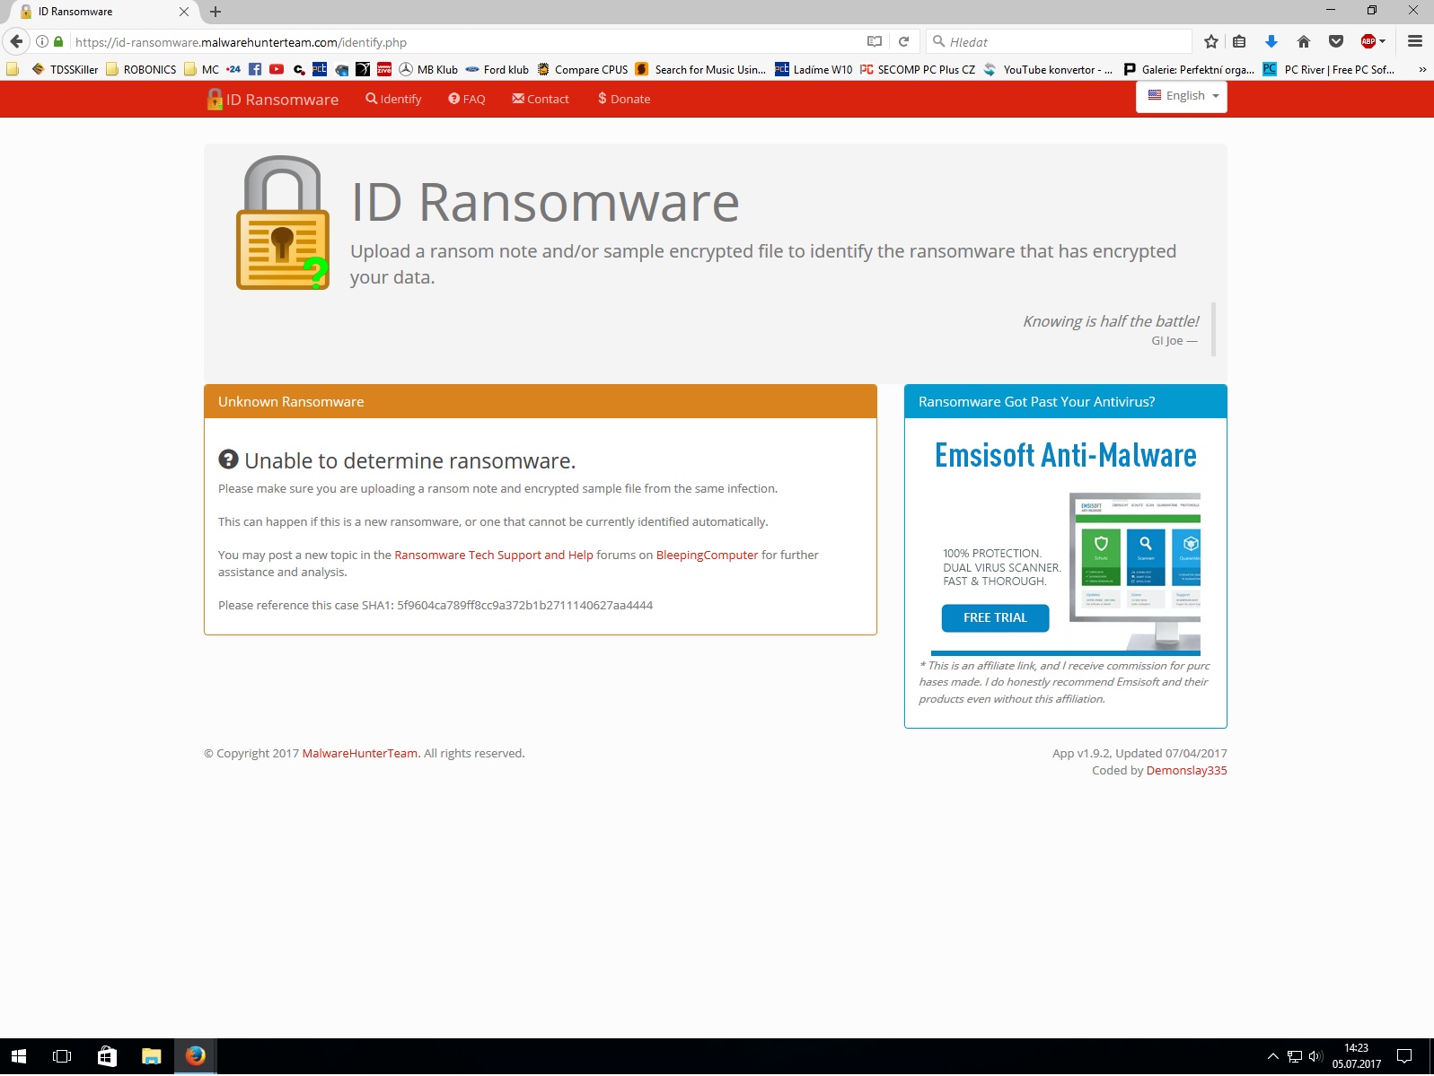Open the Contact nav item
The width and height of the screenshot is (1434, 1076).
point(541,99)
